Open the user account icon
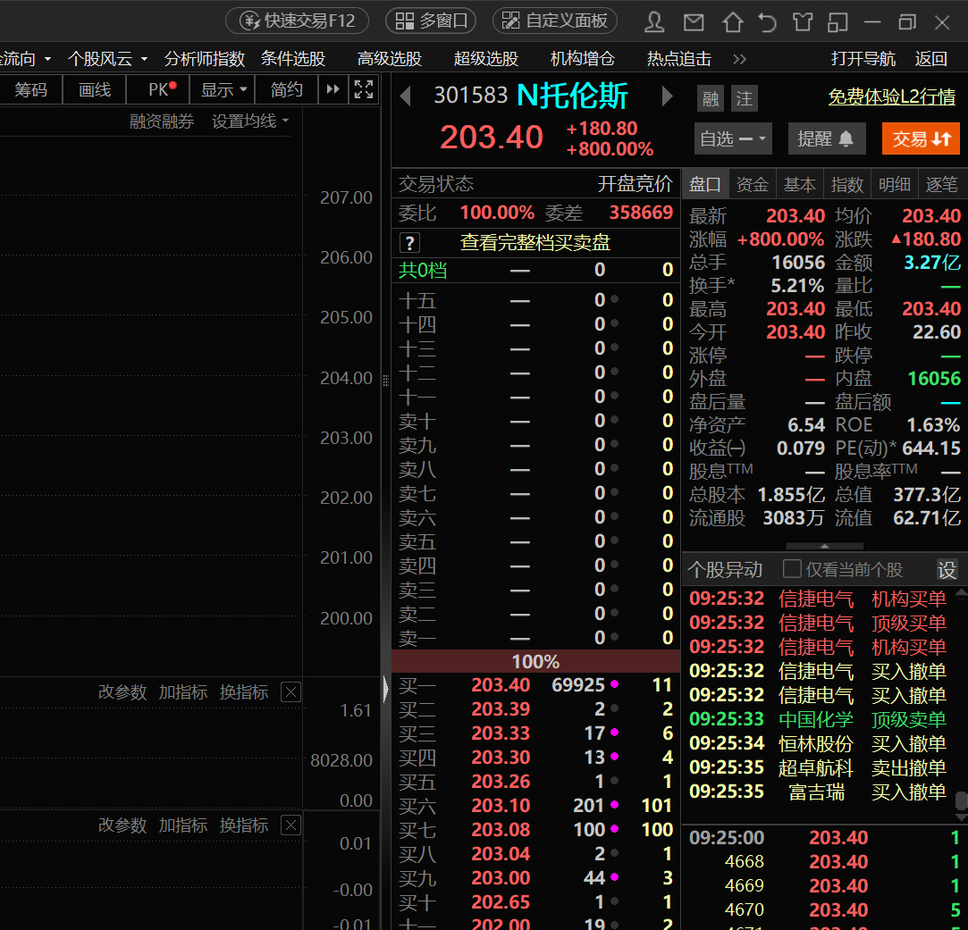The image size is (968, 930). (654, 22)
